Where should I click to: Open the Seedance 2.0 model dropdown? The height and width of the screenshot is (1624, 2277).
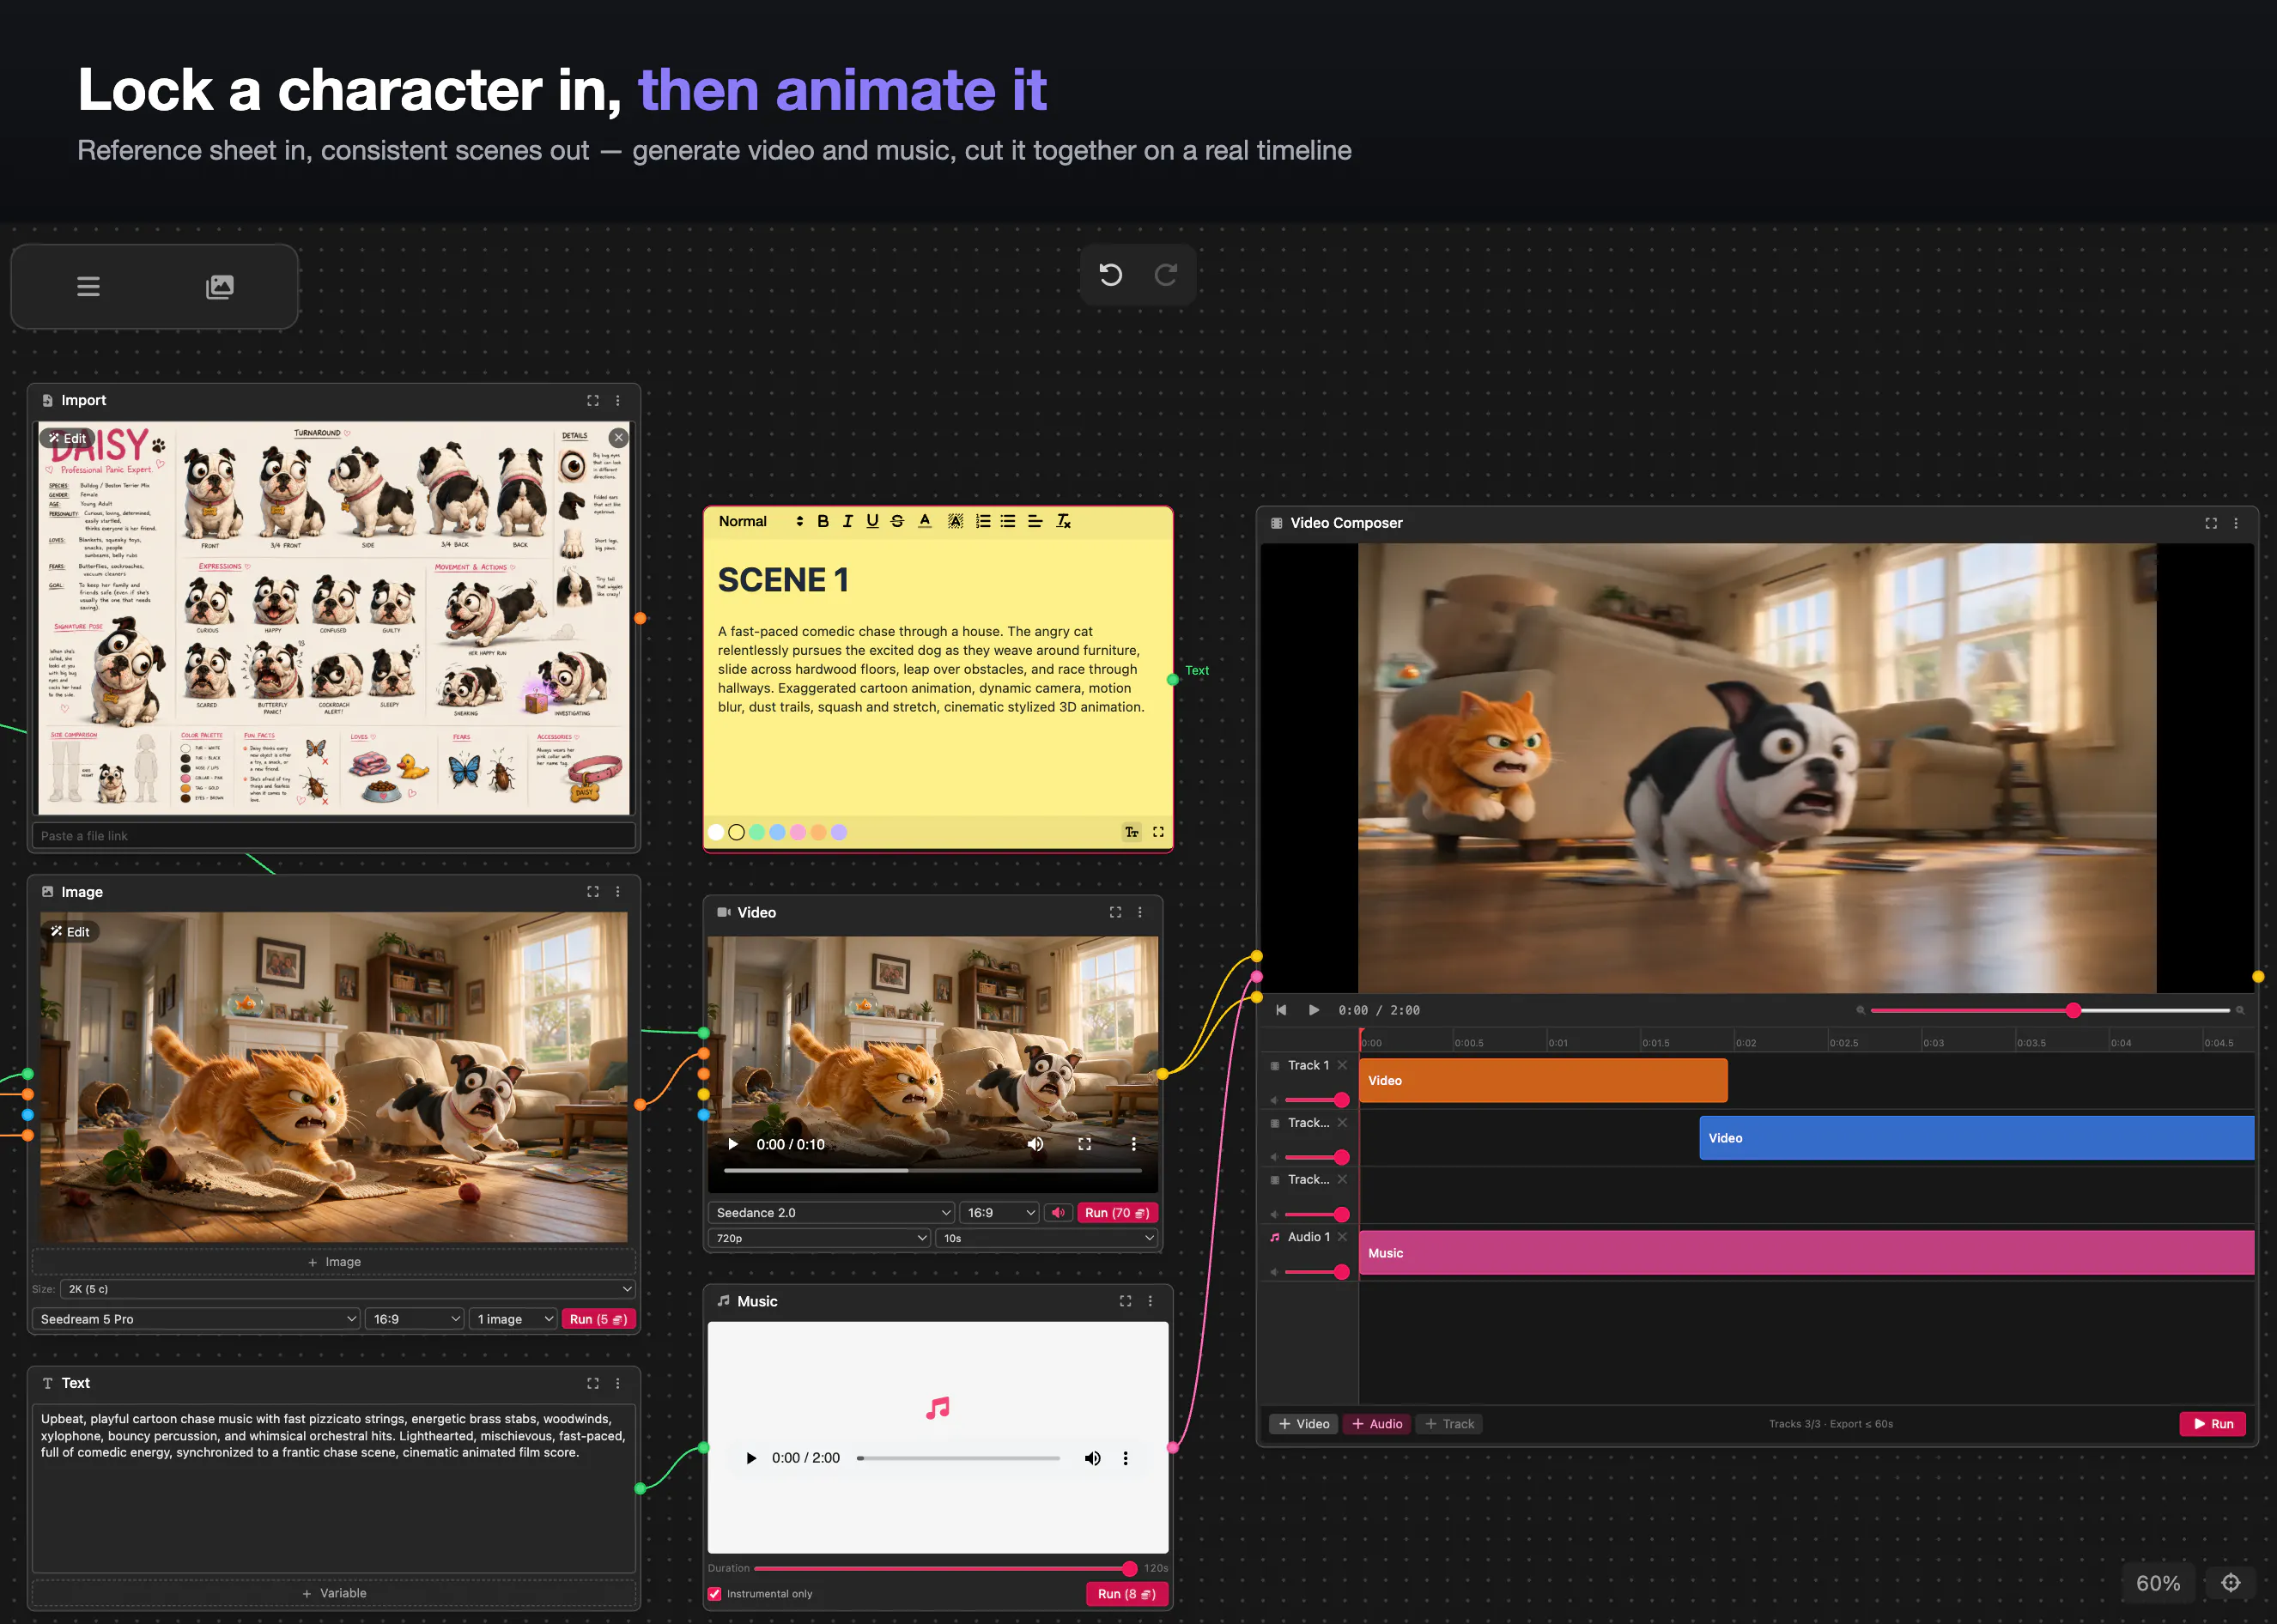click(x=831, y=1212)
